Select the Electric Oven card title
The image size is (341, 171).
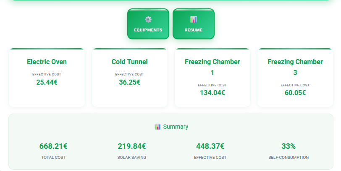(x=47, y=62)
